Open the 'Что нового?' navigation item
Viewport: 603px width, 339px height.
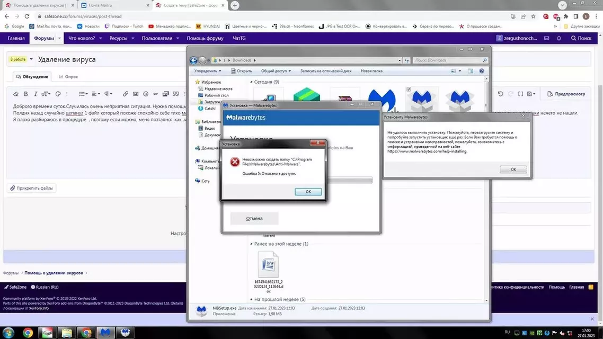(x=82, y=38)
